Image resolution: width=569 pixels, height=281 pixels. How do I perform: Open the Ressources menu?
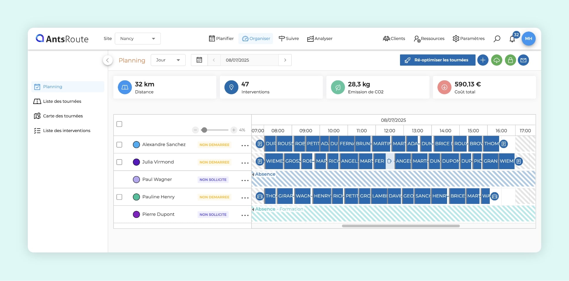[x=429, y=39]
